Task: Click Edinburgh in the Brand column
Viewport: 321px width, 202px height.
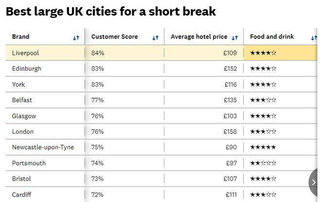Action: pyautogui.click(x=27, y=69)
